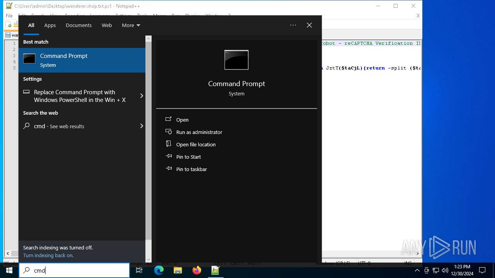
Task: Open cmd See web results entry
Action: point(78,126)
